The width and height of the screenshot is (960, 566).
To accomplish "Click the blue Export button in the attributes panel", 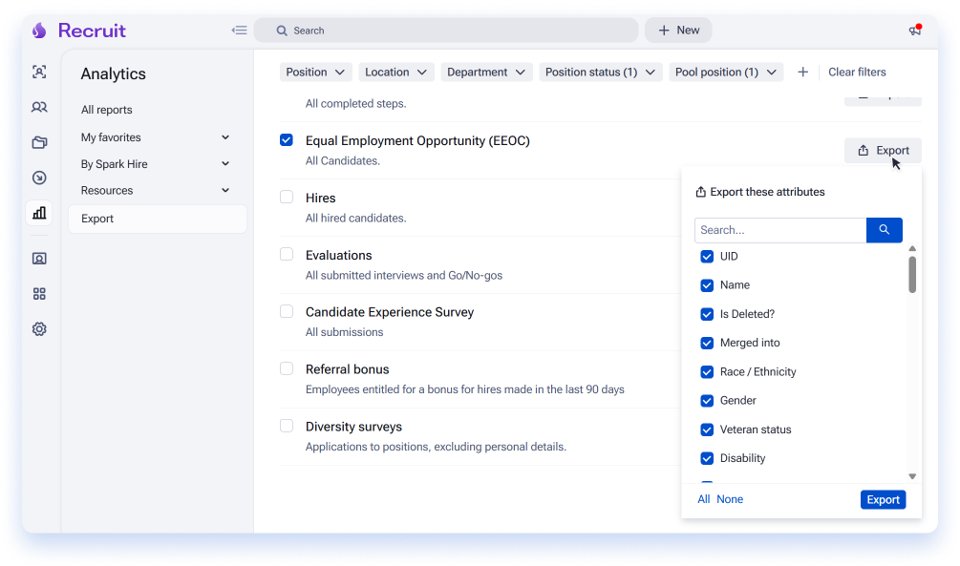I will [883, 499].
